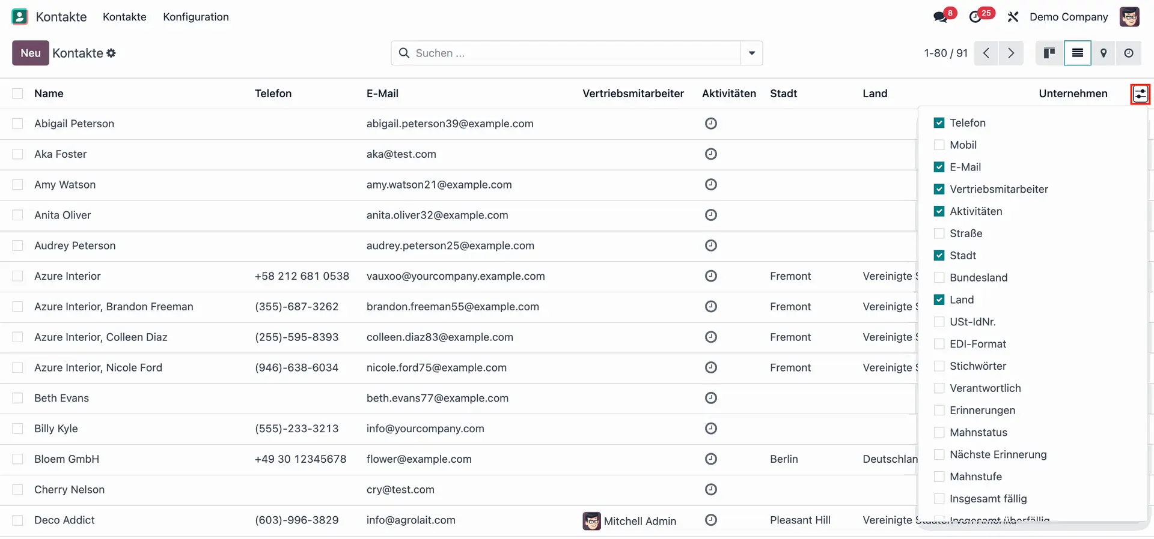
Task: Switch to Kanban view
Action: (x=1049, y=53)
